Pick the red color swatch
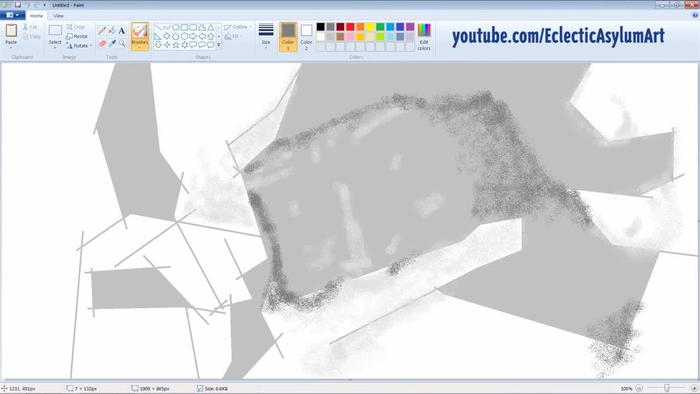 click(350, 27)
